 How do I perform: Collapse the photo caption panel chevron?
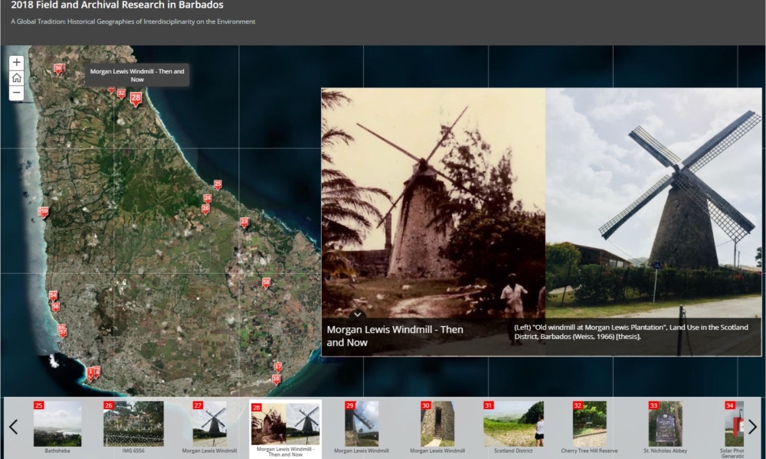tap(358, 314)
